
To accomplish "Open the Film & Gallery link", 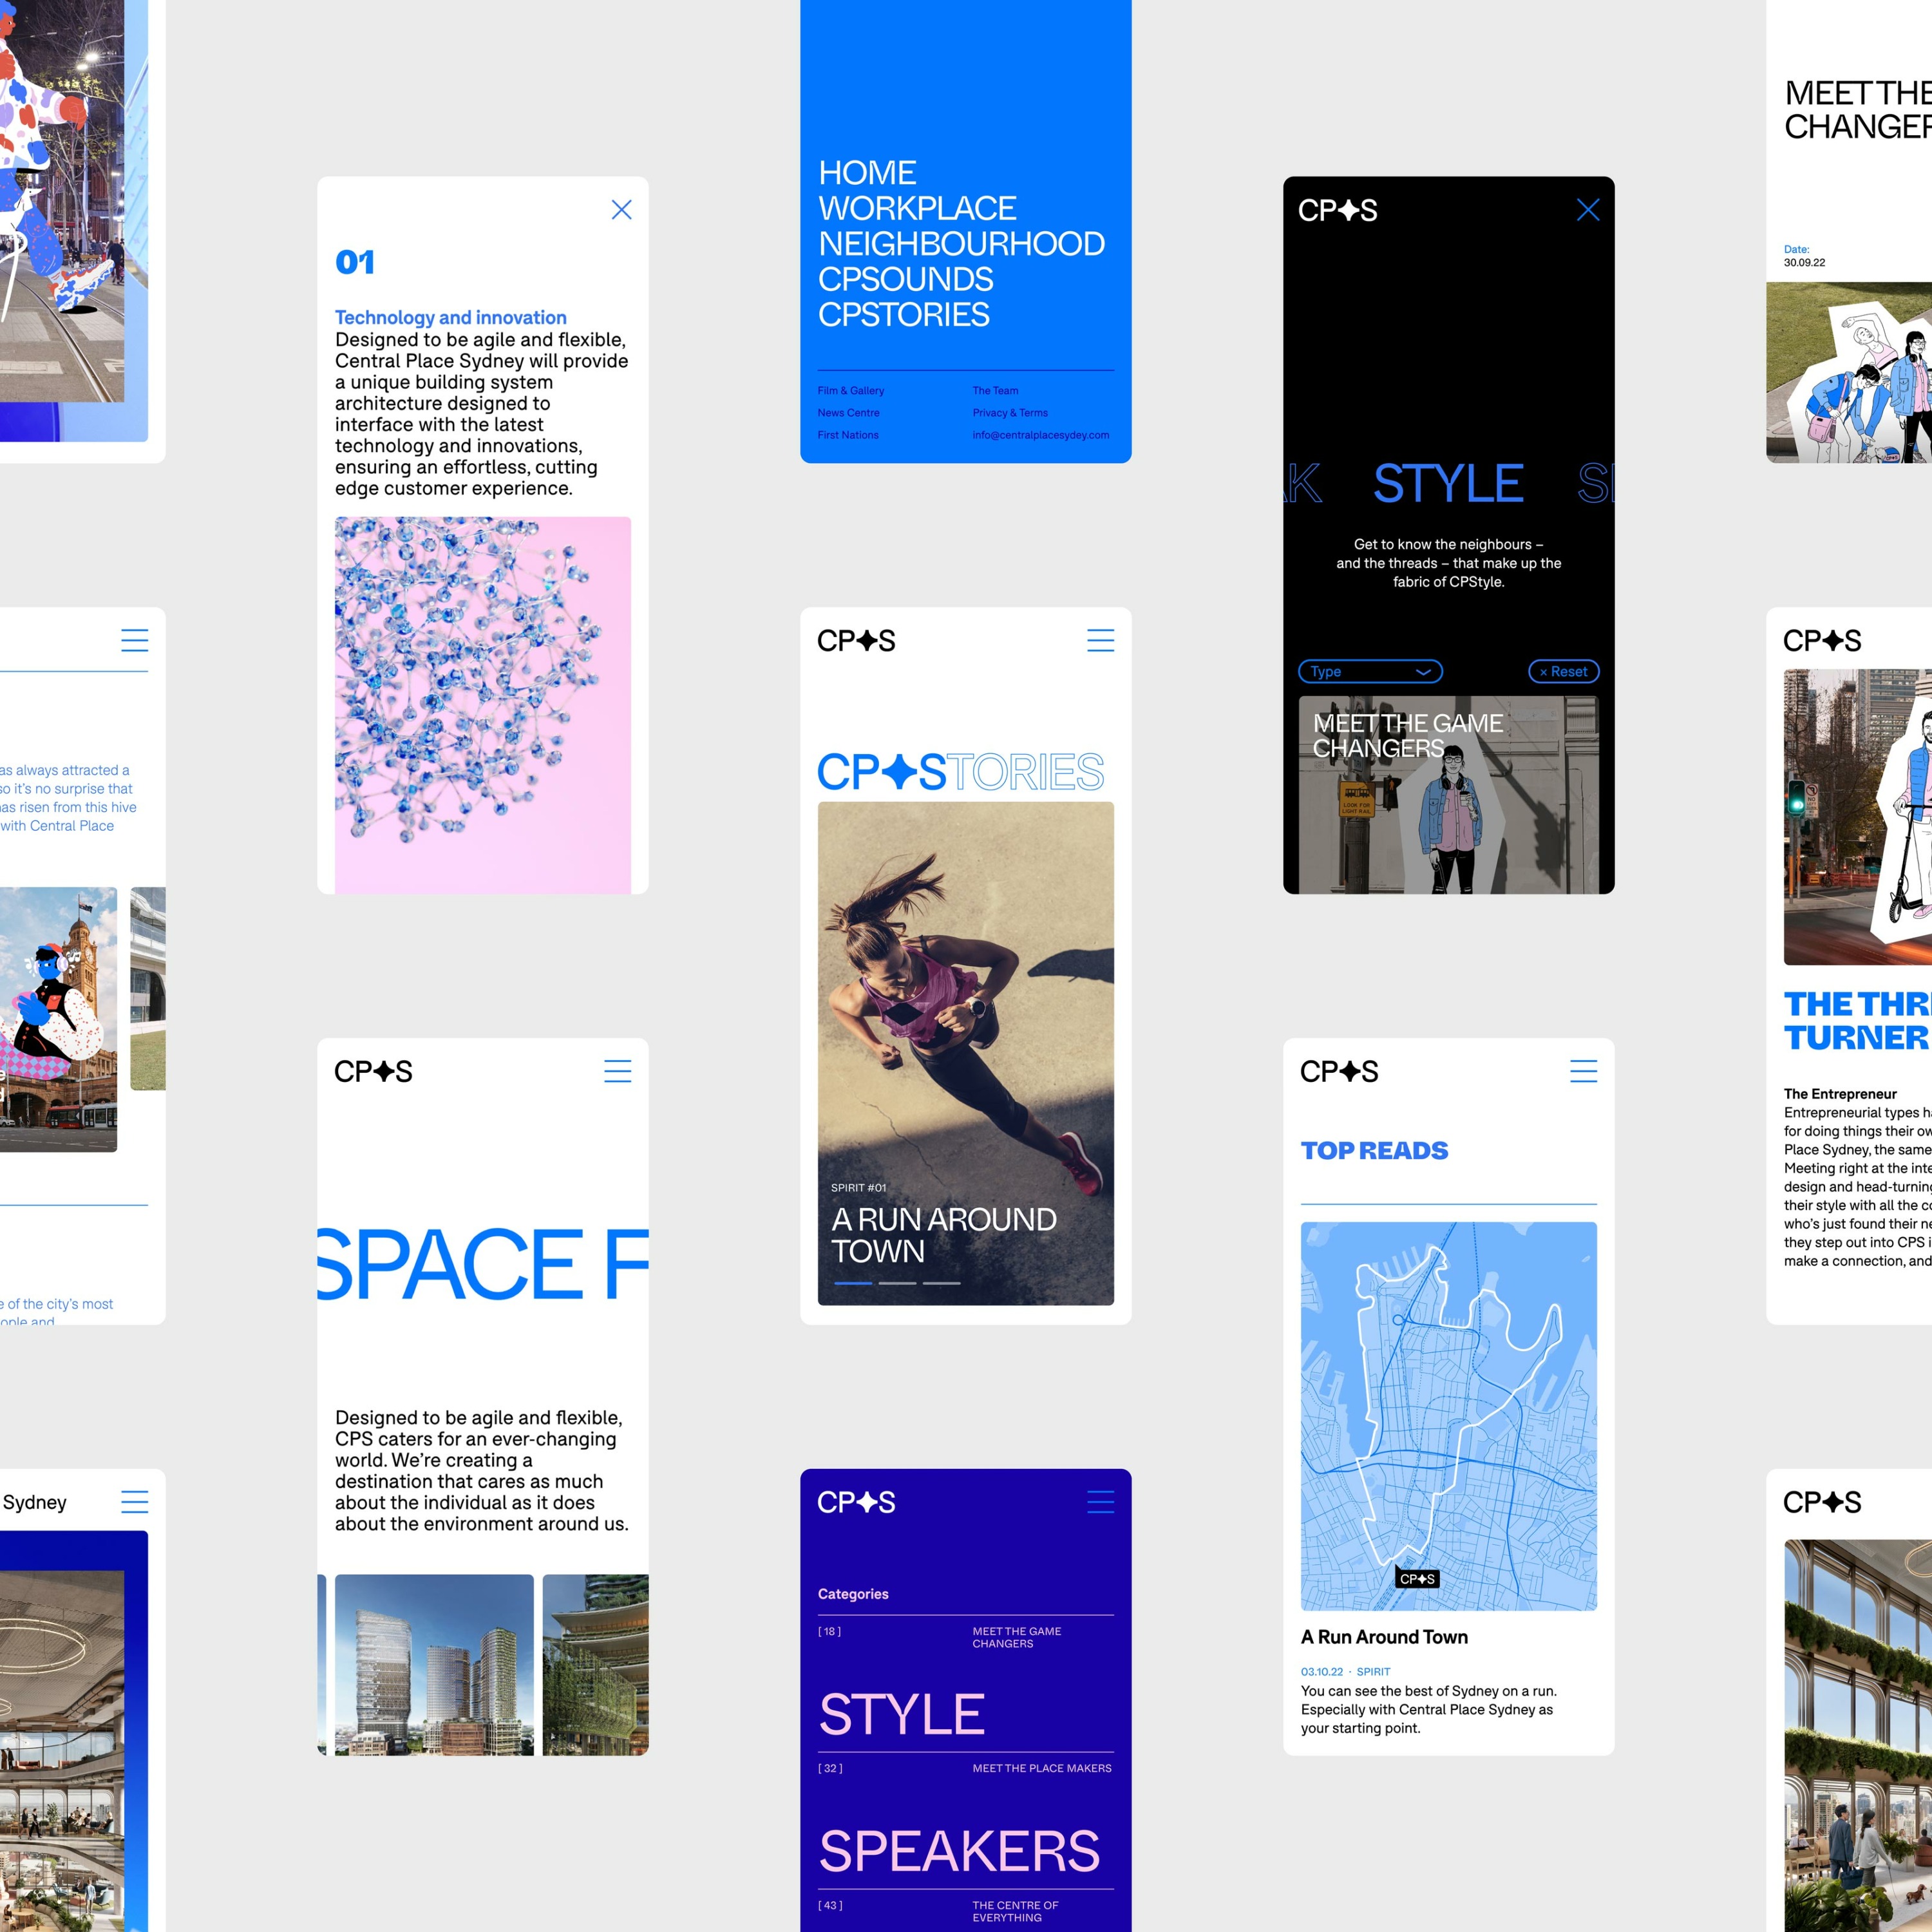I will pos(850,391).
